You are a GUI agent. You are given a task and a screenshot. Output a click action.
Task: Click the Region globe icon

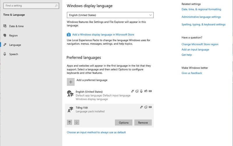click(5, 35)
